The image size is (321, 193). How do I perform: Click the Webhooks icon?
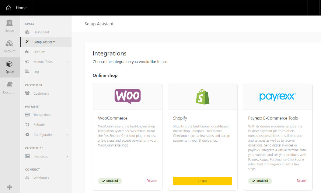tap(27, 178)
